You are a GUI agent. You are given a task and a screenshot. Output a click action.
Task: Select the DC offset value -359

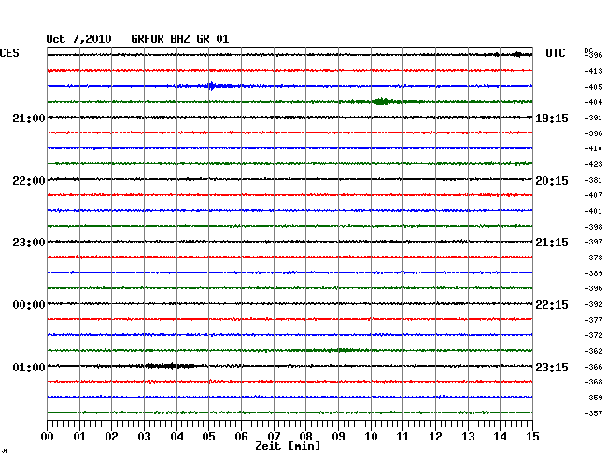click(593, 398)
